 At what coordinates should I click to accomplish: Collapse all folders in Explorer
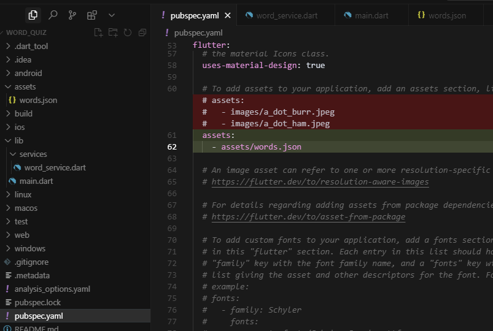[x=142, y=32]
